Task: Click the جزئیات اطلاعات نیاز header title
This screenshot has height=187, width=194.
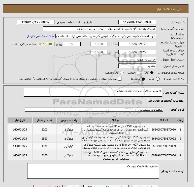Action: pos(169,9)
